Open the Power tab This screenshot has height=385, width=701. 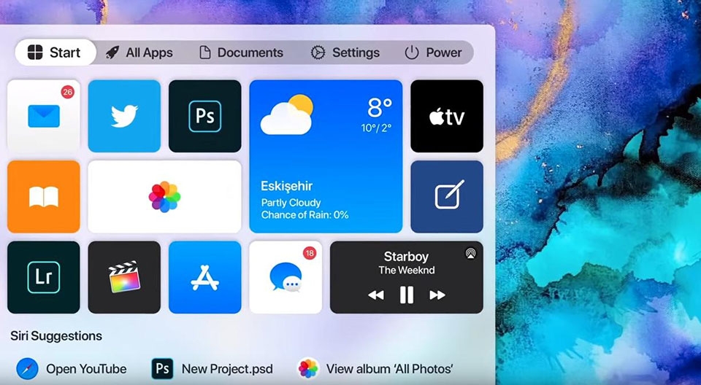[433, 52]
